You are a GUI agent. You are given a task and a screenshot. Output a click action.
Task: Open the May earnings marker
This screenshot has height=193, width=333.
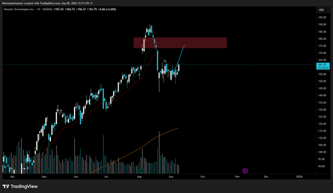[47, 171]
